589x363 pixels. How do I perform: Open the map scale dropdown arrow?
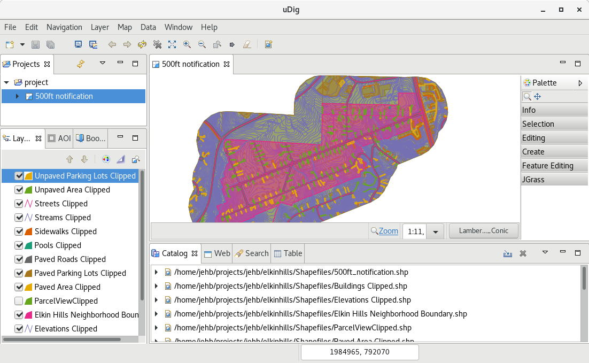[x=436, y=231]
